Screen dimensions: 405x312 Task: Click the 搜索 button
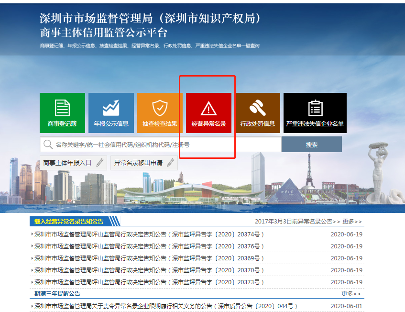[312, 145]
